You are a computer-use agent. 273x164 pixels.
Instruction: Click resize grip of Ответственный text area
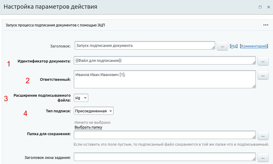coord(254,87)
